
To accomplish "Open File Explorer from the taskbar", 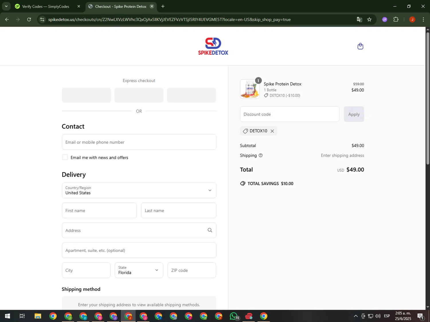I will pos(38,316).
